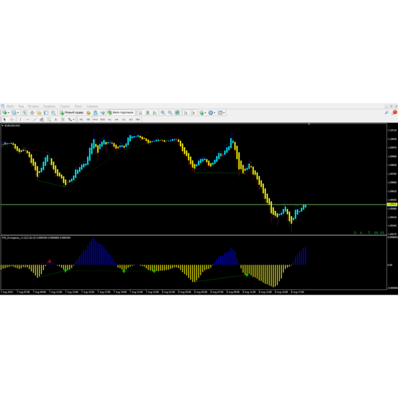Select the active M15 timeframe button
398x398 pixels.
tap(96, 119)
